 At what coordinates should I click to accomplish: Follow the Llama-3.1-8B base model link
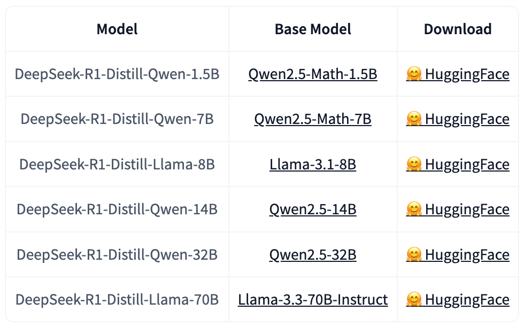(313, 164)
